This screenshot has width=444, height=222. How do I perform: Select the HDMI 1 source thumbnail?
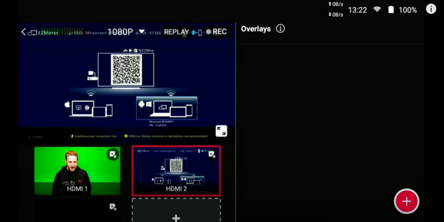pos(77,171)
